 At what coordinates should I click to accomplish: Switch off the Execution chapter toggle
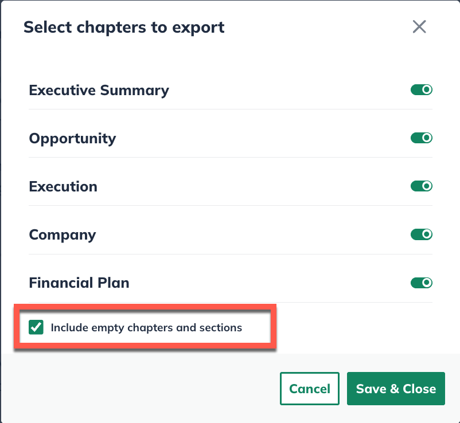tap(422, 186)
